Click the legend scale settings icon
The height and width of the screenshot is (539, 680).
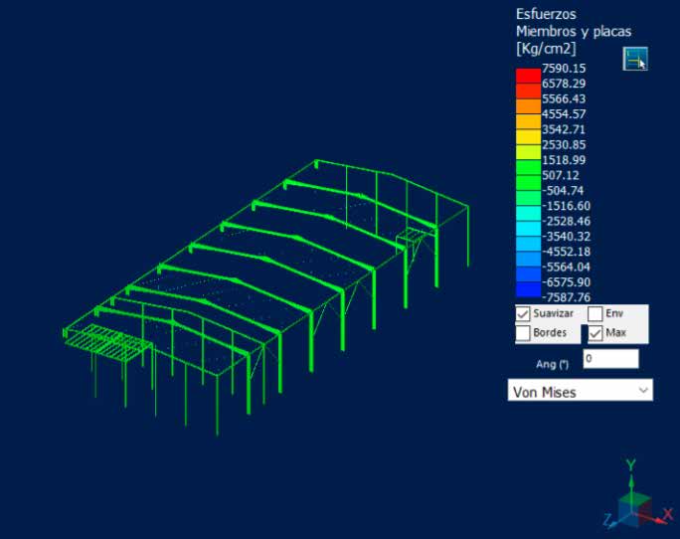pos(635,59)
